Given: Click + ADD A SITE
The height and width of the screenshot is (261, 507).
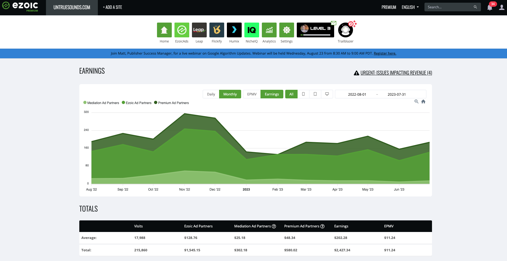Looking at the screenshot, I should (112, 7).
